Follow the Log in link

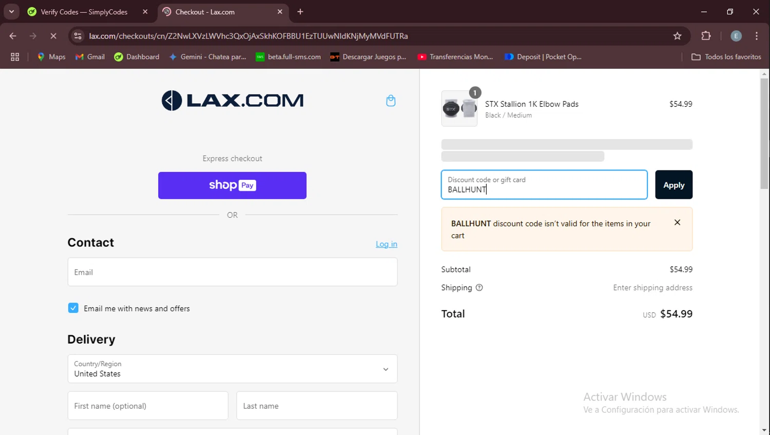pyautogui.click(x=387, y=244)
